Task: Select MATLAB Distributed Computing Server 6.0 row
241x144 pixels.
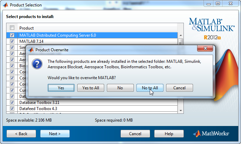Action: (x=92, y=35)
